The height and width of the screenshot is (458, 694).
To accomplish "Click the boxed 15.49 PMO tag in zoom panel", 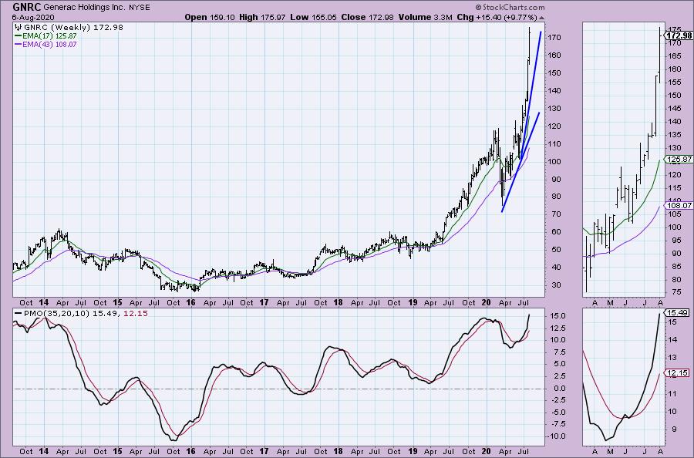I will click(677, 313).
